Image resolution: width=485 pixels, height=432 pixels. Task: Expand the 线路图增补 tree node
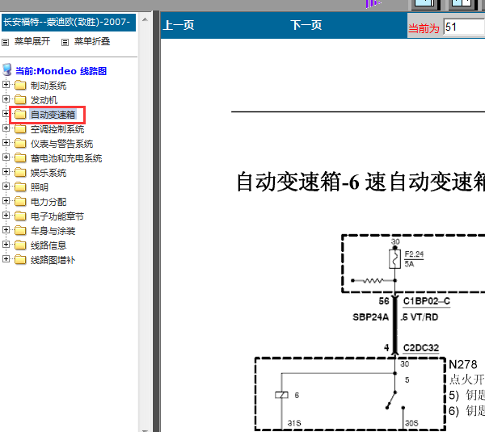tap(6, 258)
